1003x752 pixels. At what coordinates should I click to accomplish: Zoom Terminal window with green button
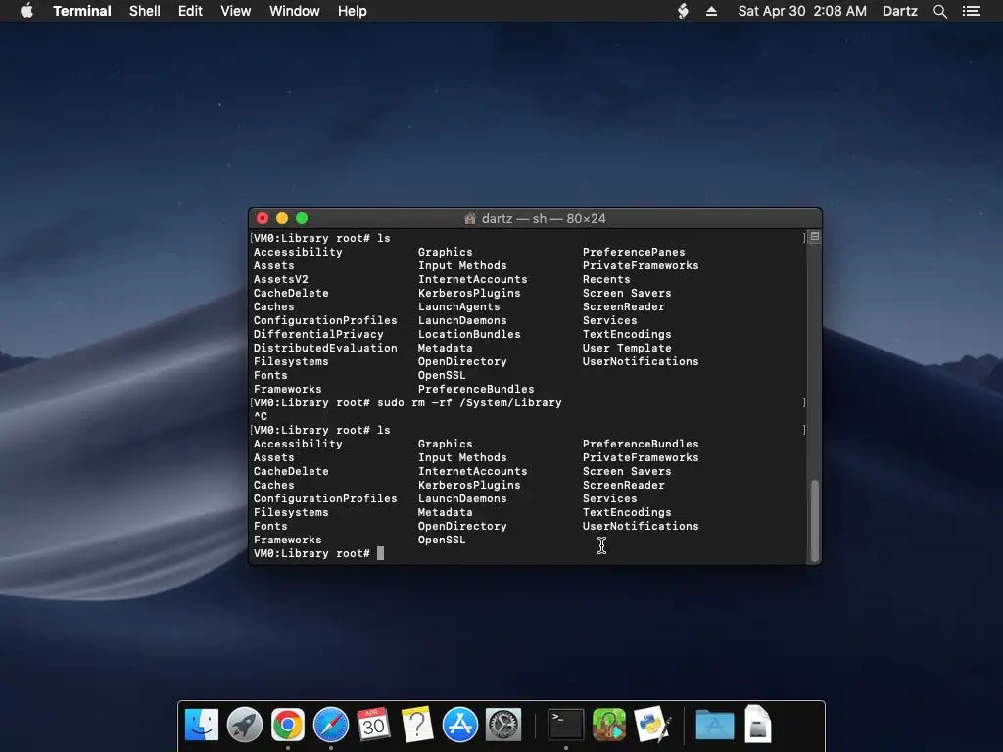[302, 218]
